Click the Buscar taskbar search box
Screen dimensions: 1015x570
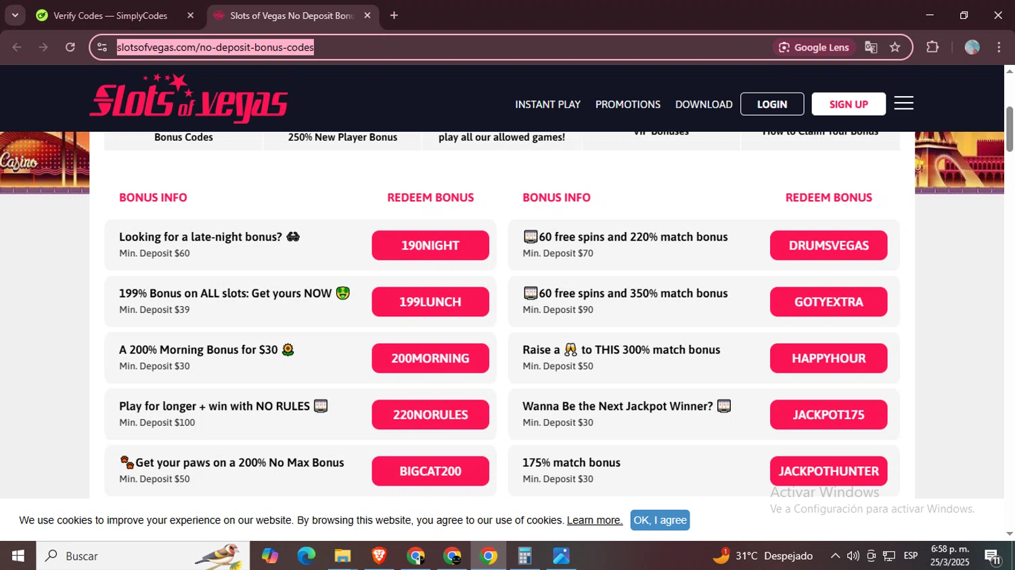(143, 556)
